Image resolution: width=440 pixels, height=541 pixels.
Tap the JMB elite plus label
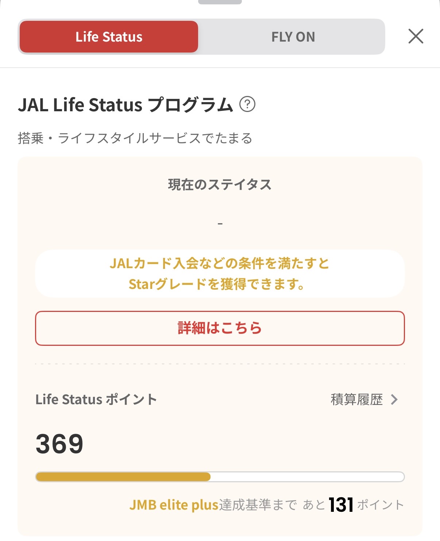[174, 505]
